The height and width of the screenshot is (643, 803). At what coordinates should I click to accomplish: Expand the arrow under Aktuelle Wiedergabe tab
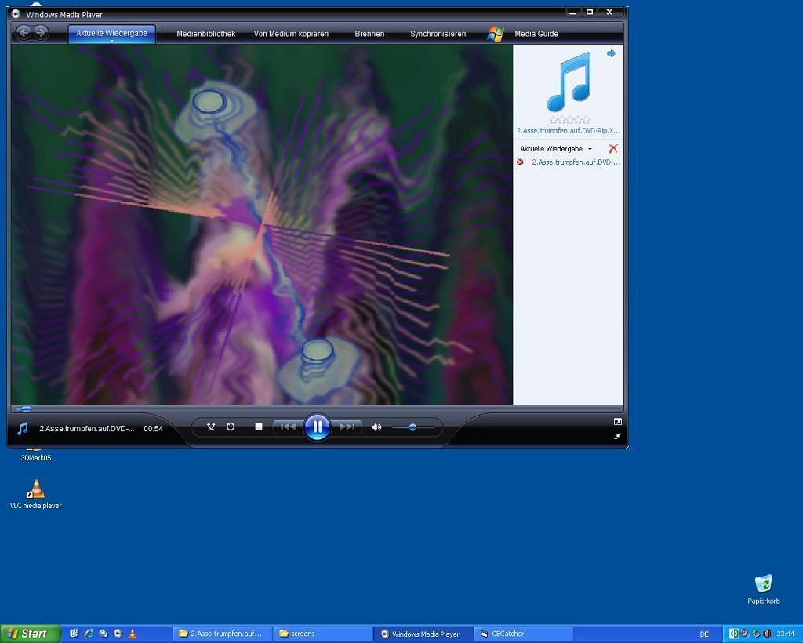[x=111, y=41]
